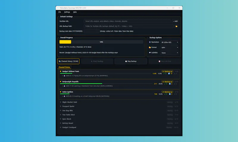Click the yellow status dot beside Index Ignition
238x142 pixels.
[x=61, y=92]
